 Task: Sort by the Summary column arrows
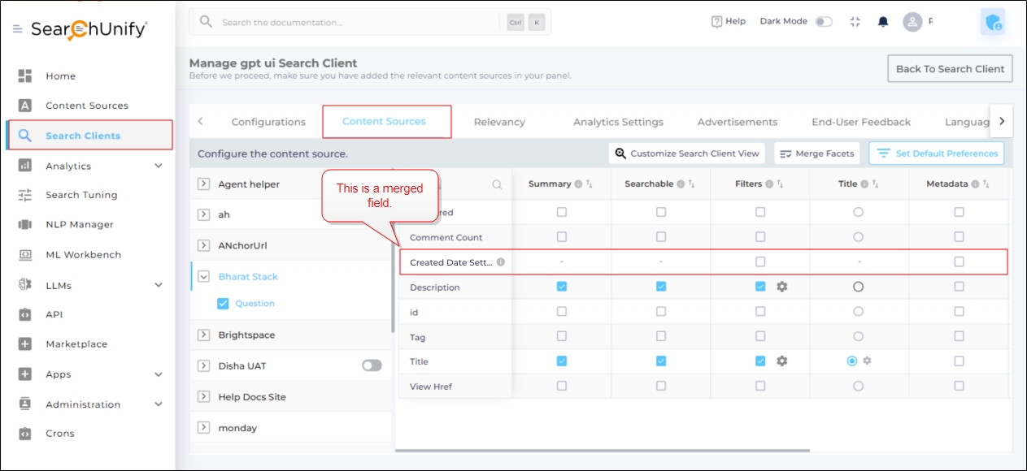[x=590, y=184]
